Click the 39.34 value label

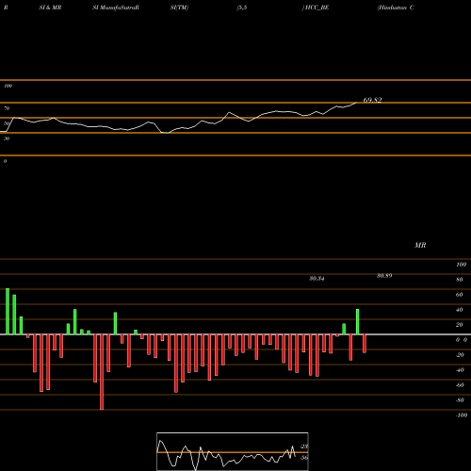coord(317,279)
